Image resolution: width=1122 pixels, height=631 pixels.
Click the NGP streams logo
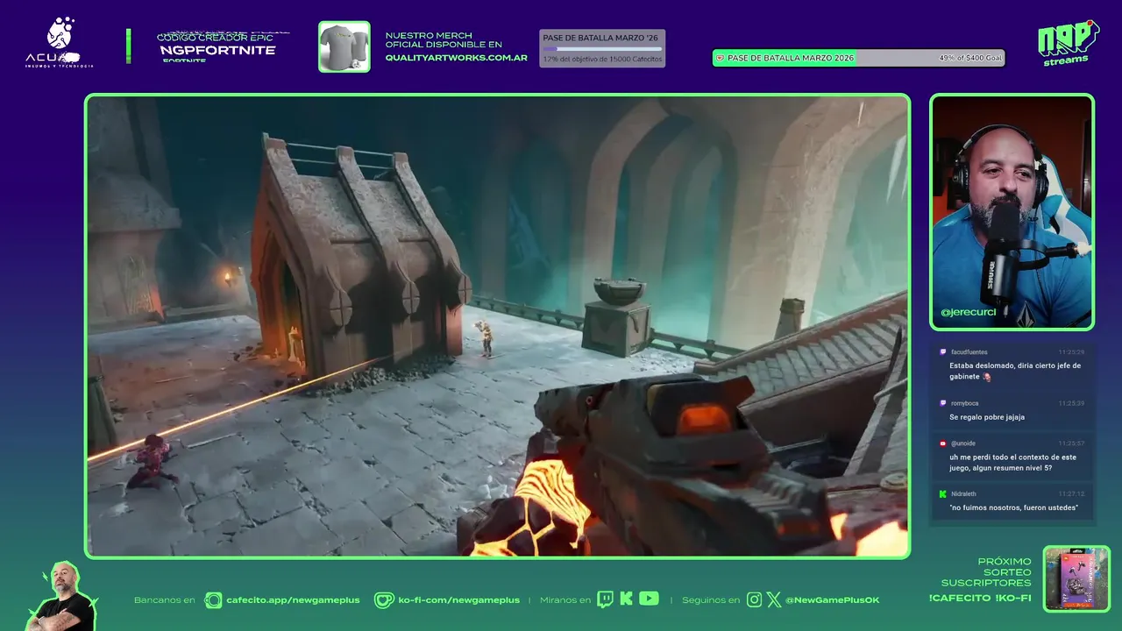click(x=1068, y=42)
